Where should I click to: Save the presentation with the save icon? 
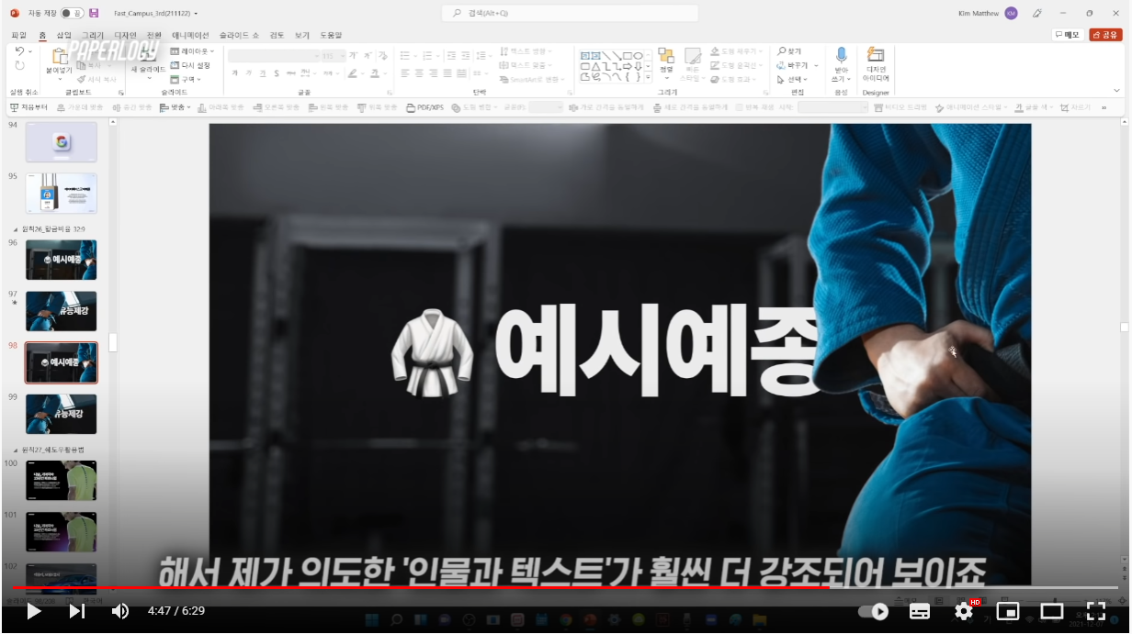[x=94, y=13]
